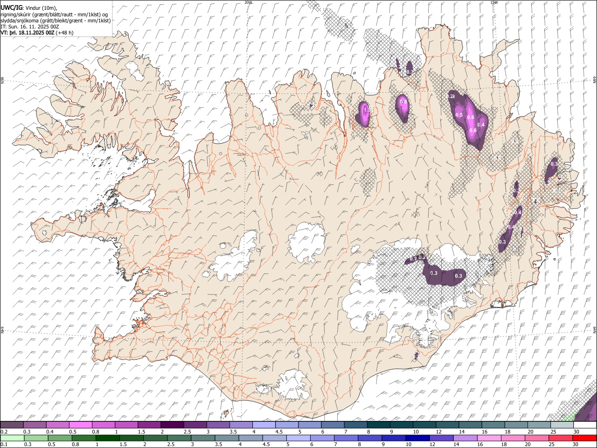The height and width of the screenshot is (448, 597).
Task: Click the 'VT: þri. 18.11.2025 00Z' valid time
Action: point(27,33)
